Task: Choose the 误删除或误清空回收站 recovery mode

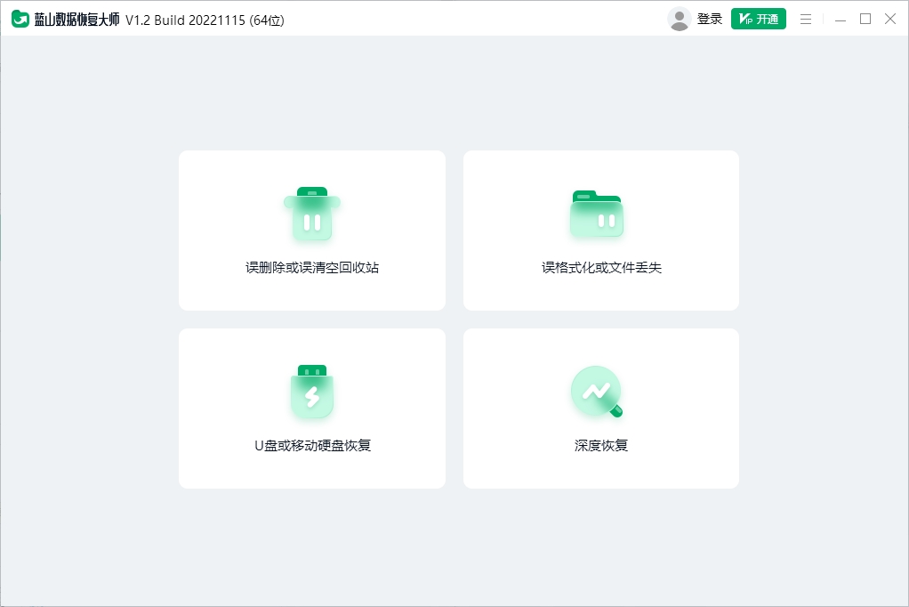Action: 311,230
